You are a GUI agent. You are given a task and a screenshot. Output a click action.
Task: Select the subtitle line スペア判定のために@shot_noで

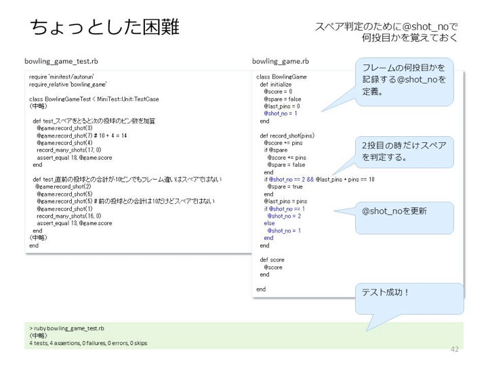(x=386, y=26)
